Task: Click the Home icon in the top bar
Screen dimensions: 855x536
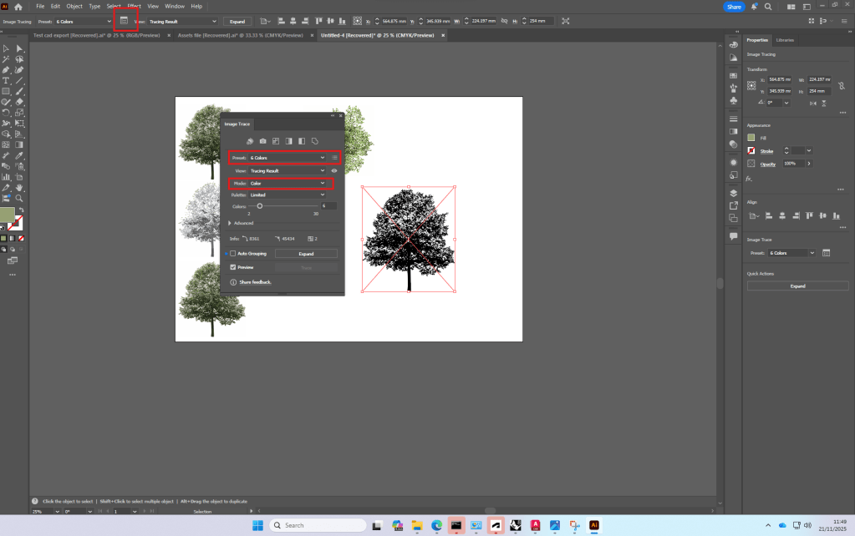Action: click(x=18, y=7)
